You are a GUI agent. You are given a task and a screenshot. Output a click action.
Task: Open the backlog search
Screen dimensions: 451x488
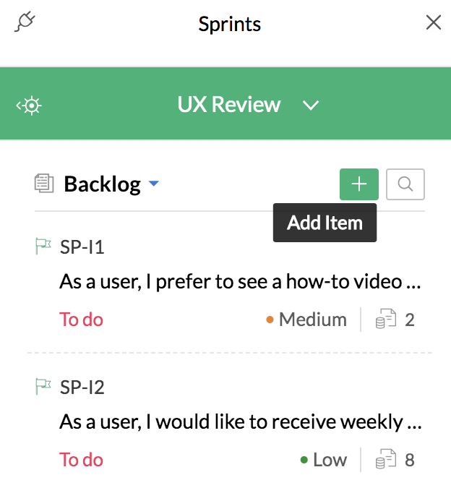[x=405, y=184]
